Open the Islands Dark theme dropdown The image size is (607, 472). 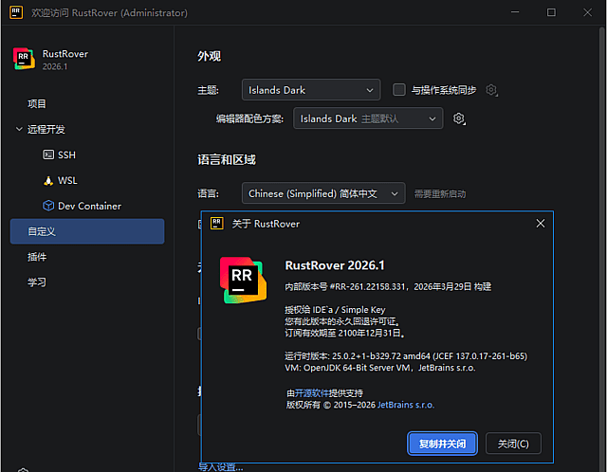(311, 90)
